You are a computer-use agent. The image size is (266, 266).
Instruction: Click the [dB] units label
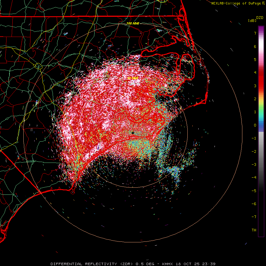pos(252,20)
